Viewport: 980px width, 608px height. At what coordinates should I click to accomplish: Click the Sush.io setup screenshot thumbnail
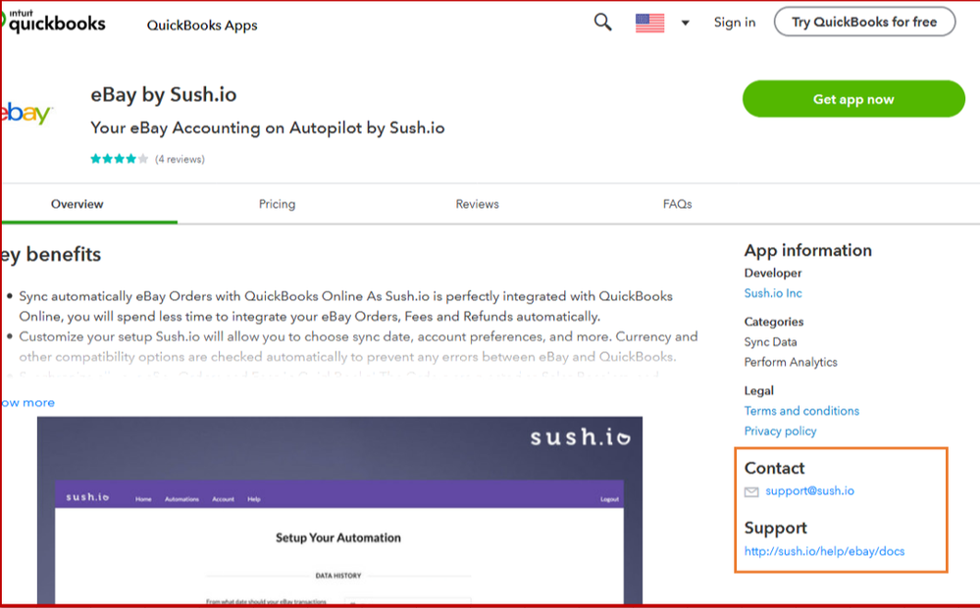coord(339,510)
